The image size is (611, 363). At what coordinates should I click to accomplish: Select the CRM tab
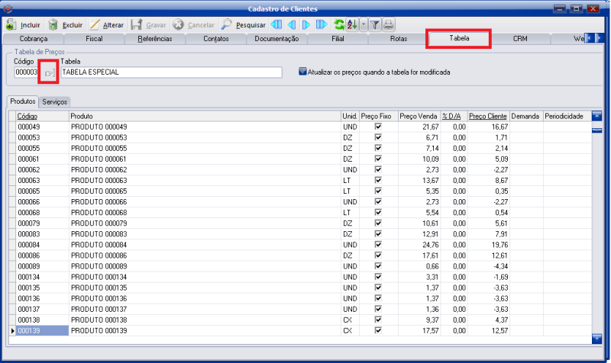[x=520, y=39]
